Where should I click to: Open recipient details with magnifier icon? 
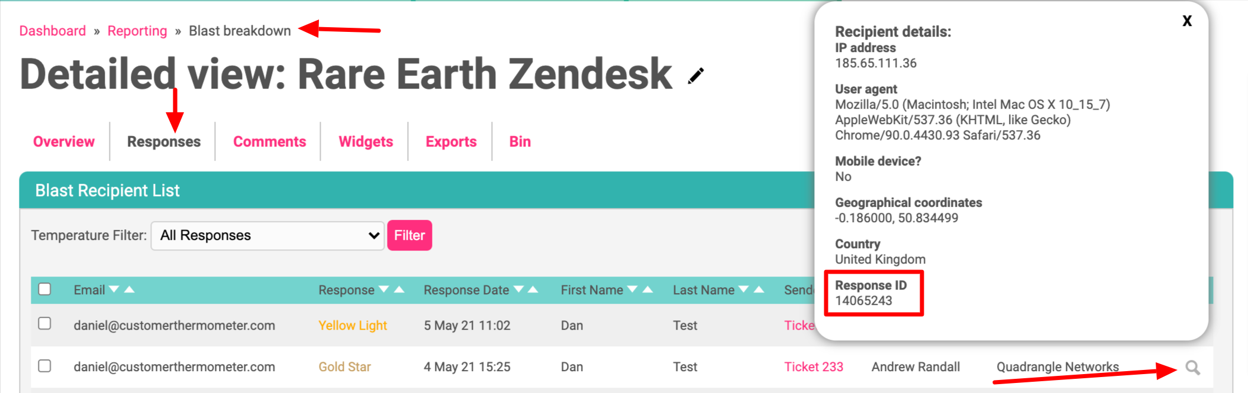(1193, 368)
